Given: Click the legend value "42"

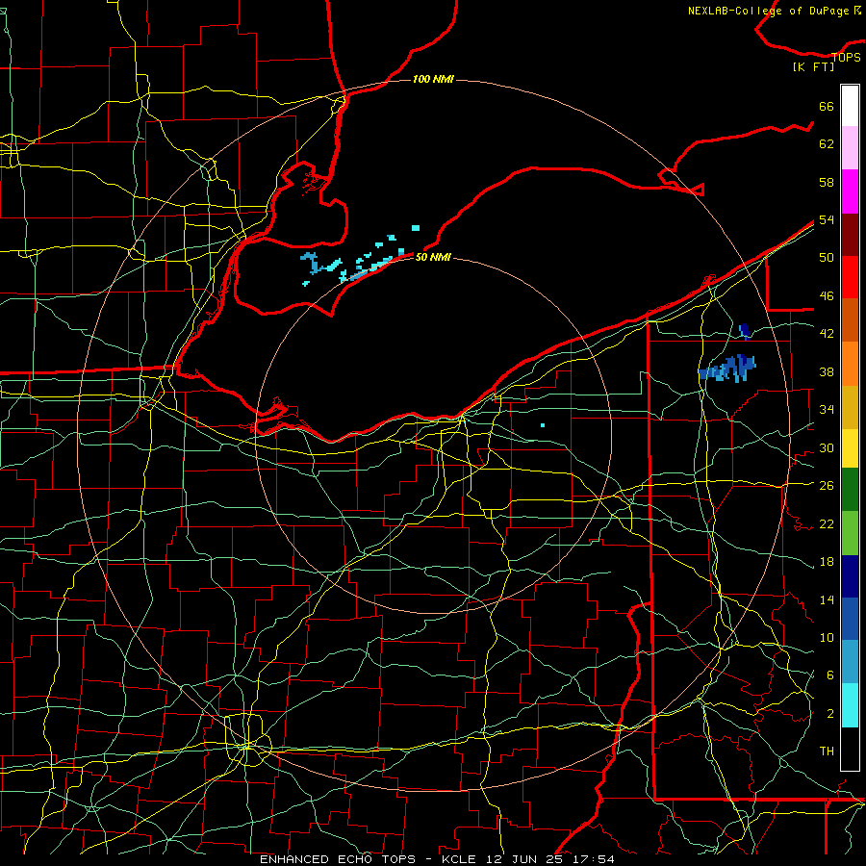Looking at the screenshot, I should 827,334.
